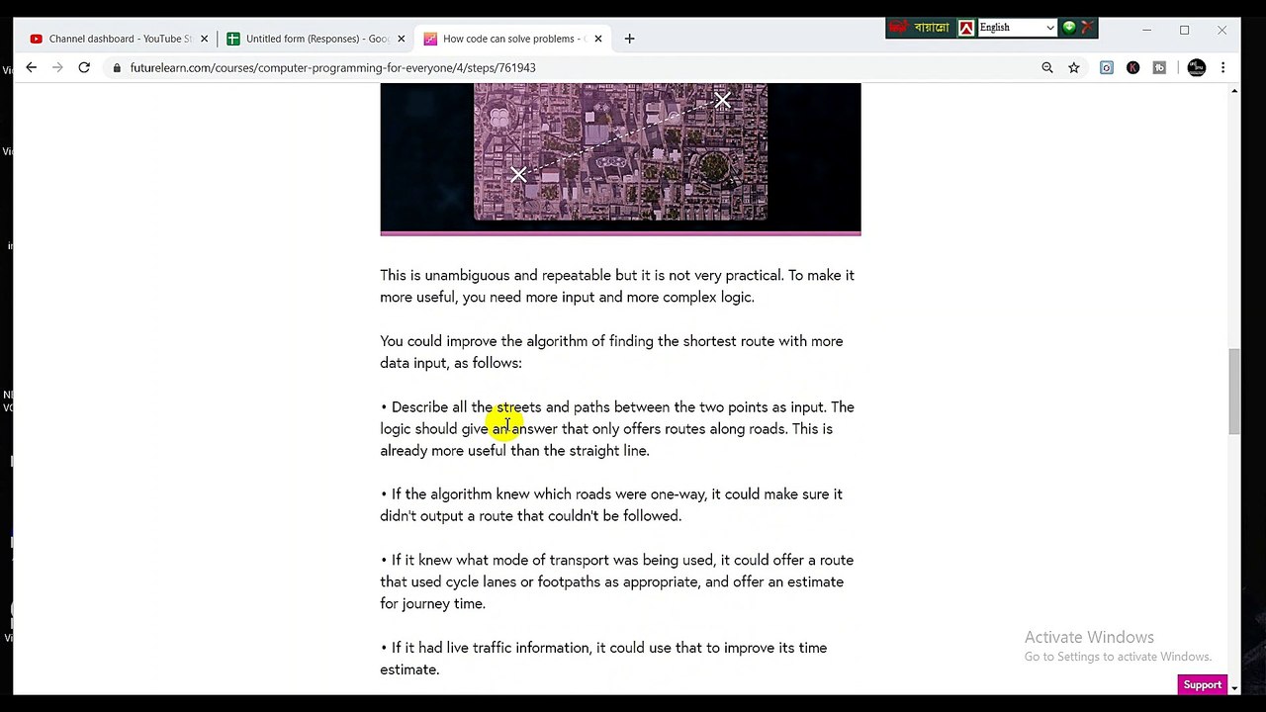Click the red X icon in Bijoy bar
The image size is (1266, 712).
tap(1087, 28)
